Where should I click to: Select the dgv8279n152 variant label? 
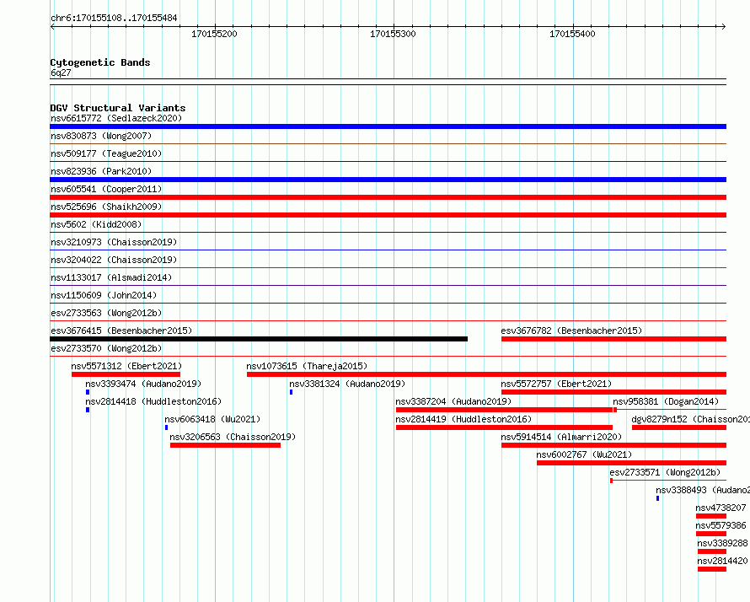[x=690, y=419]
